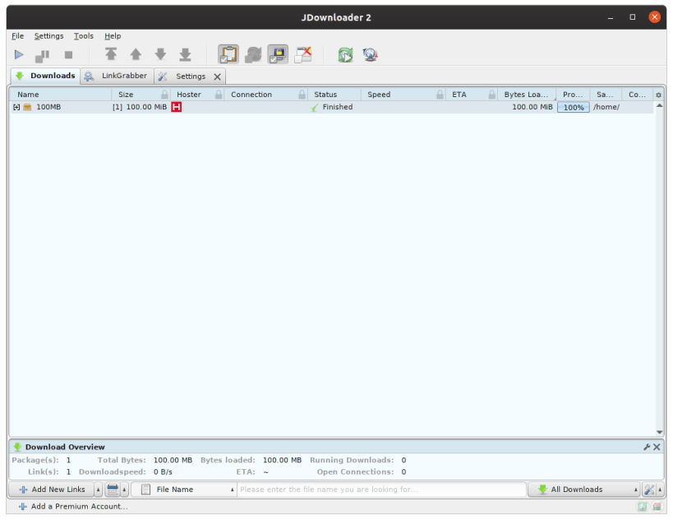Click the 100% progress bar of 100MB
673x520 pixels.
coord(574,106)
